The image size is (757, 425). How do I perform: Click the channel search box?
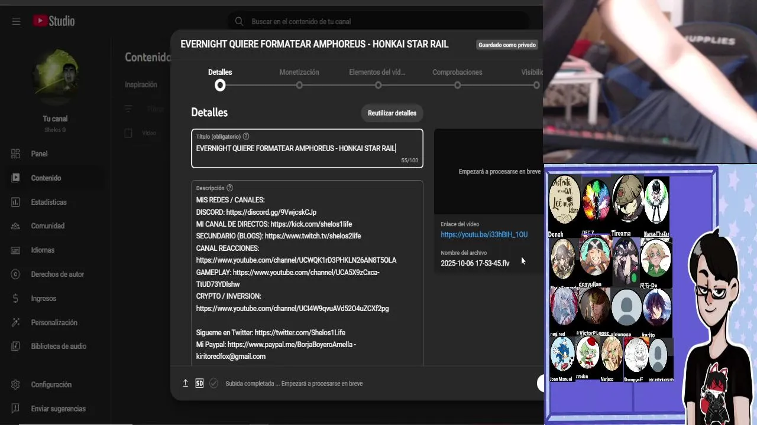click(378, 21)
